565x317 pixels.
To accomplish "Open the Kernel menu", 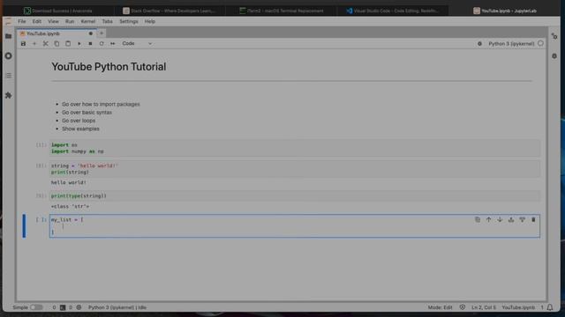I will point(88,21).
